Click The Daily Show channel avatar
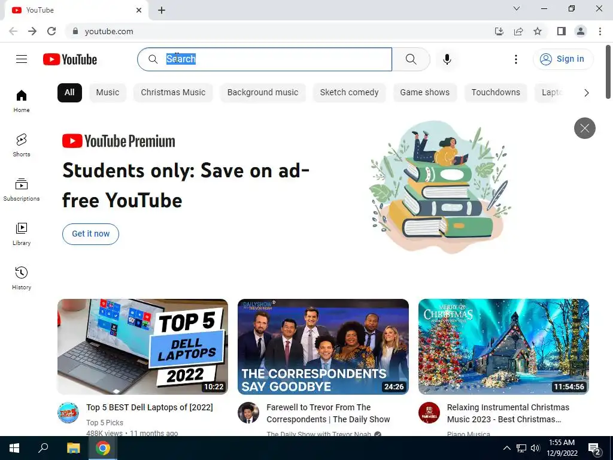The width and height of the screenshot is (613, 460). click(248, 413)
